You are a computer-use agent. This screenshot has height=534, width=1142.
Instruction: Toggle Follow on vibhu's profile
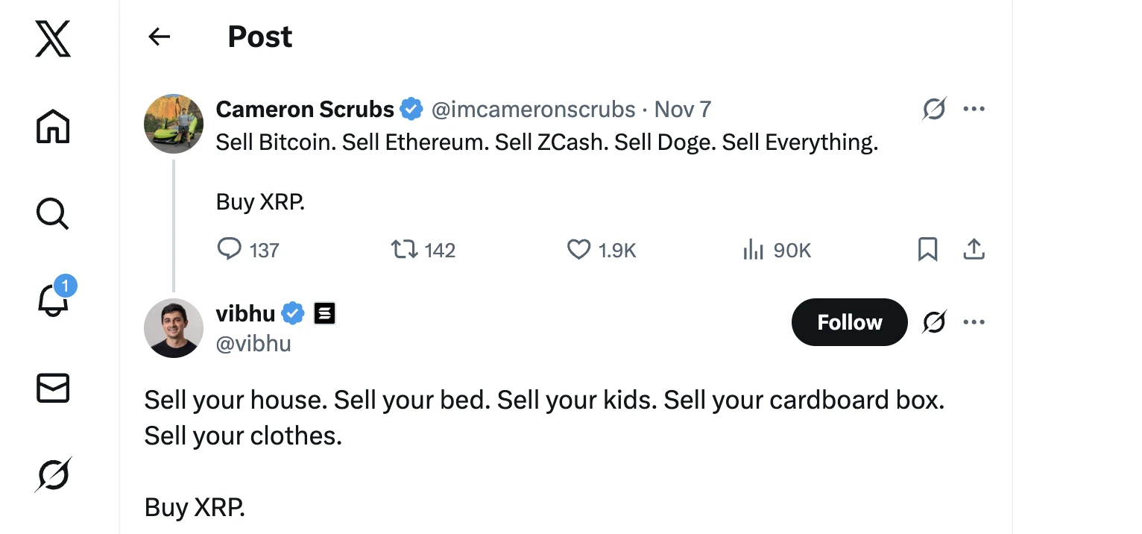[849, 322]
